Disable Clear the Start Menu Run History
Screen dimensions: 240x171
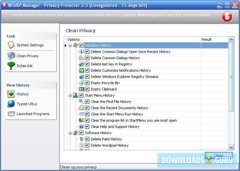click(87, 114)
